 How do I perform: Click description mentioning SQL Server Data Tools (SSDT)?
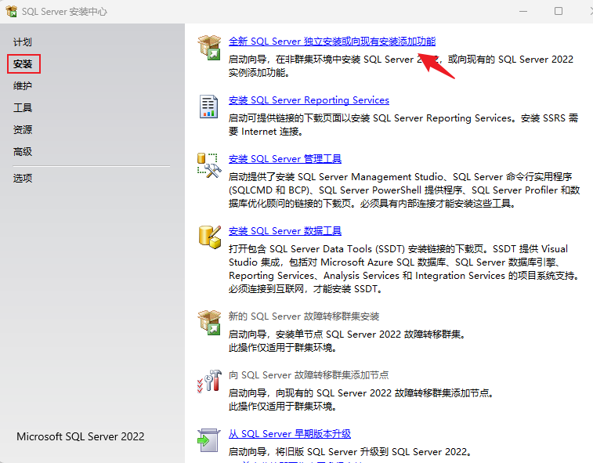coord(404,269)
